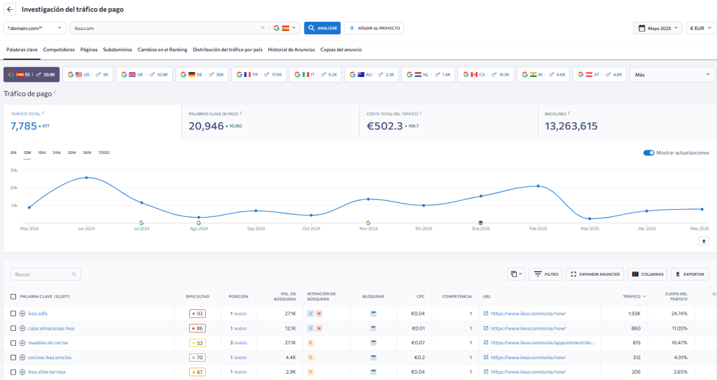Click Google update marker at Jul 2024
Image resolution: width=717 pixels, height=380 pixels.
coord(141,223)
